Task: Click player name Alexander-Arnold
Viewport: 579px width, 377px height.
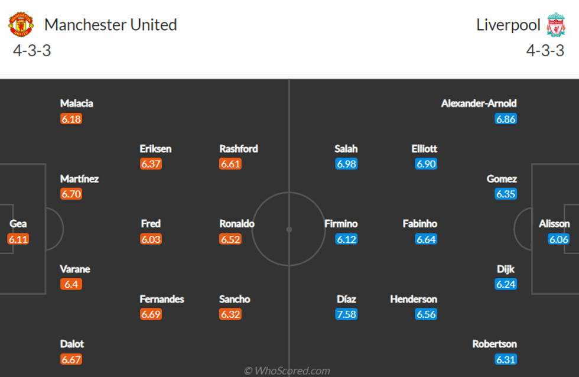Action: tap(479, 103)
